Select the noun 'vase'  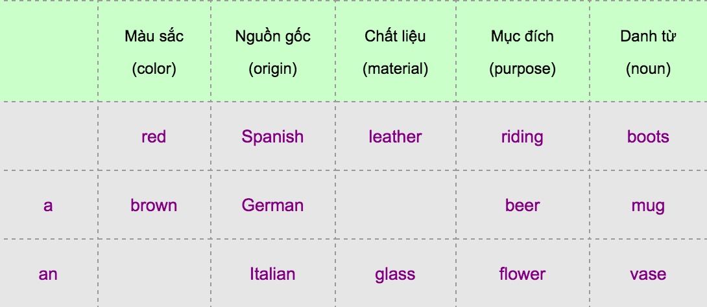[648, 274]
